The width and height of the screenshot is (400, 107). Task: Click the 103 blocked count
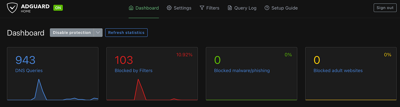pos(124,60)
